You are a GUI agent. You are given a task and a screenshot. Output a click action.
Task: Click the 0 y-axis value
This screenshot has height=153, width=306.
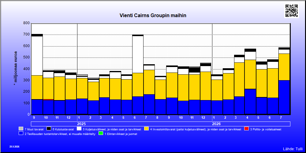pos(29,114)
